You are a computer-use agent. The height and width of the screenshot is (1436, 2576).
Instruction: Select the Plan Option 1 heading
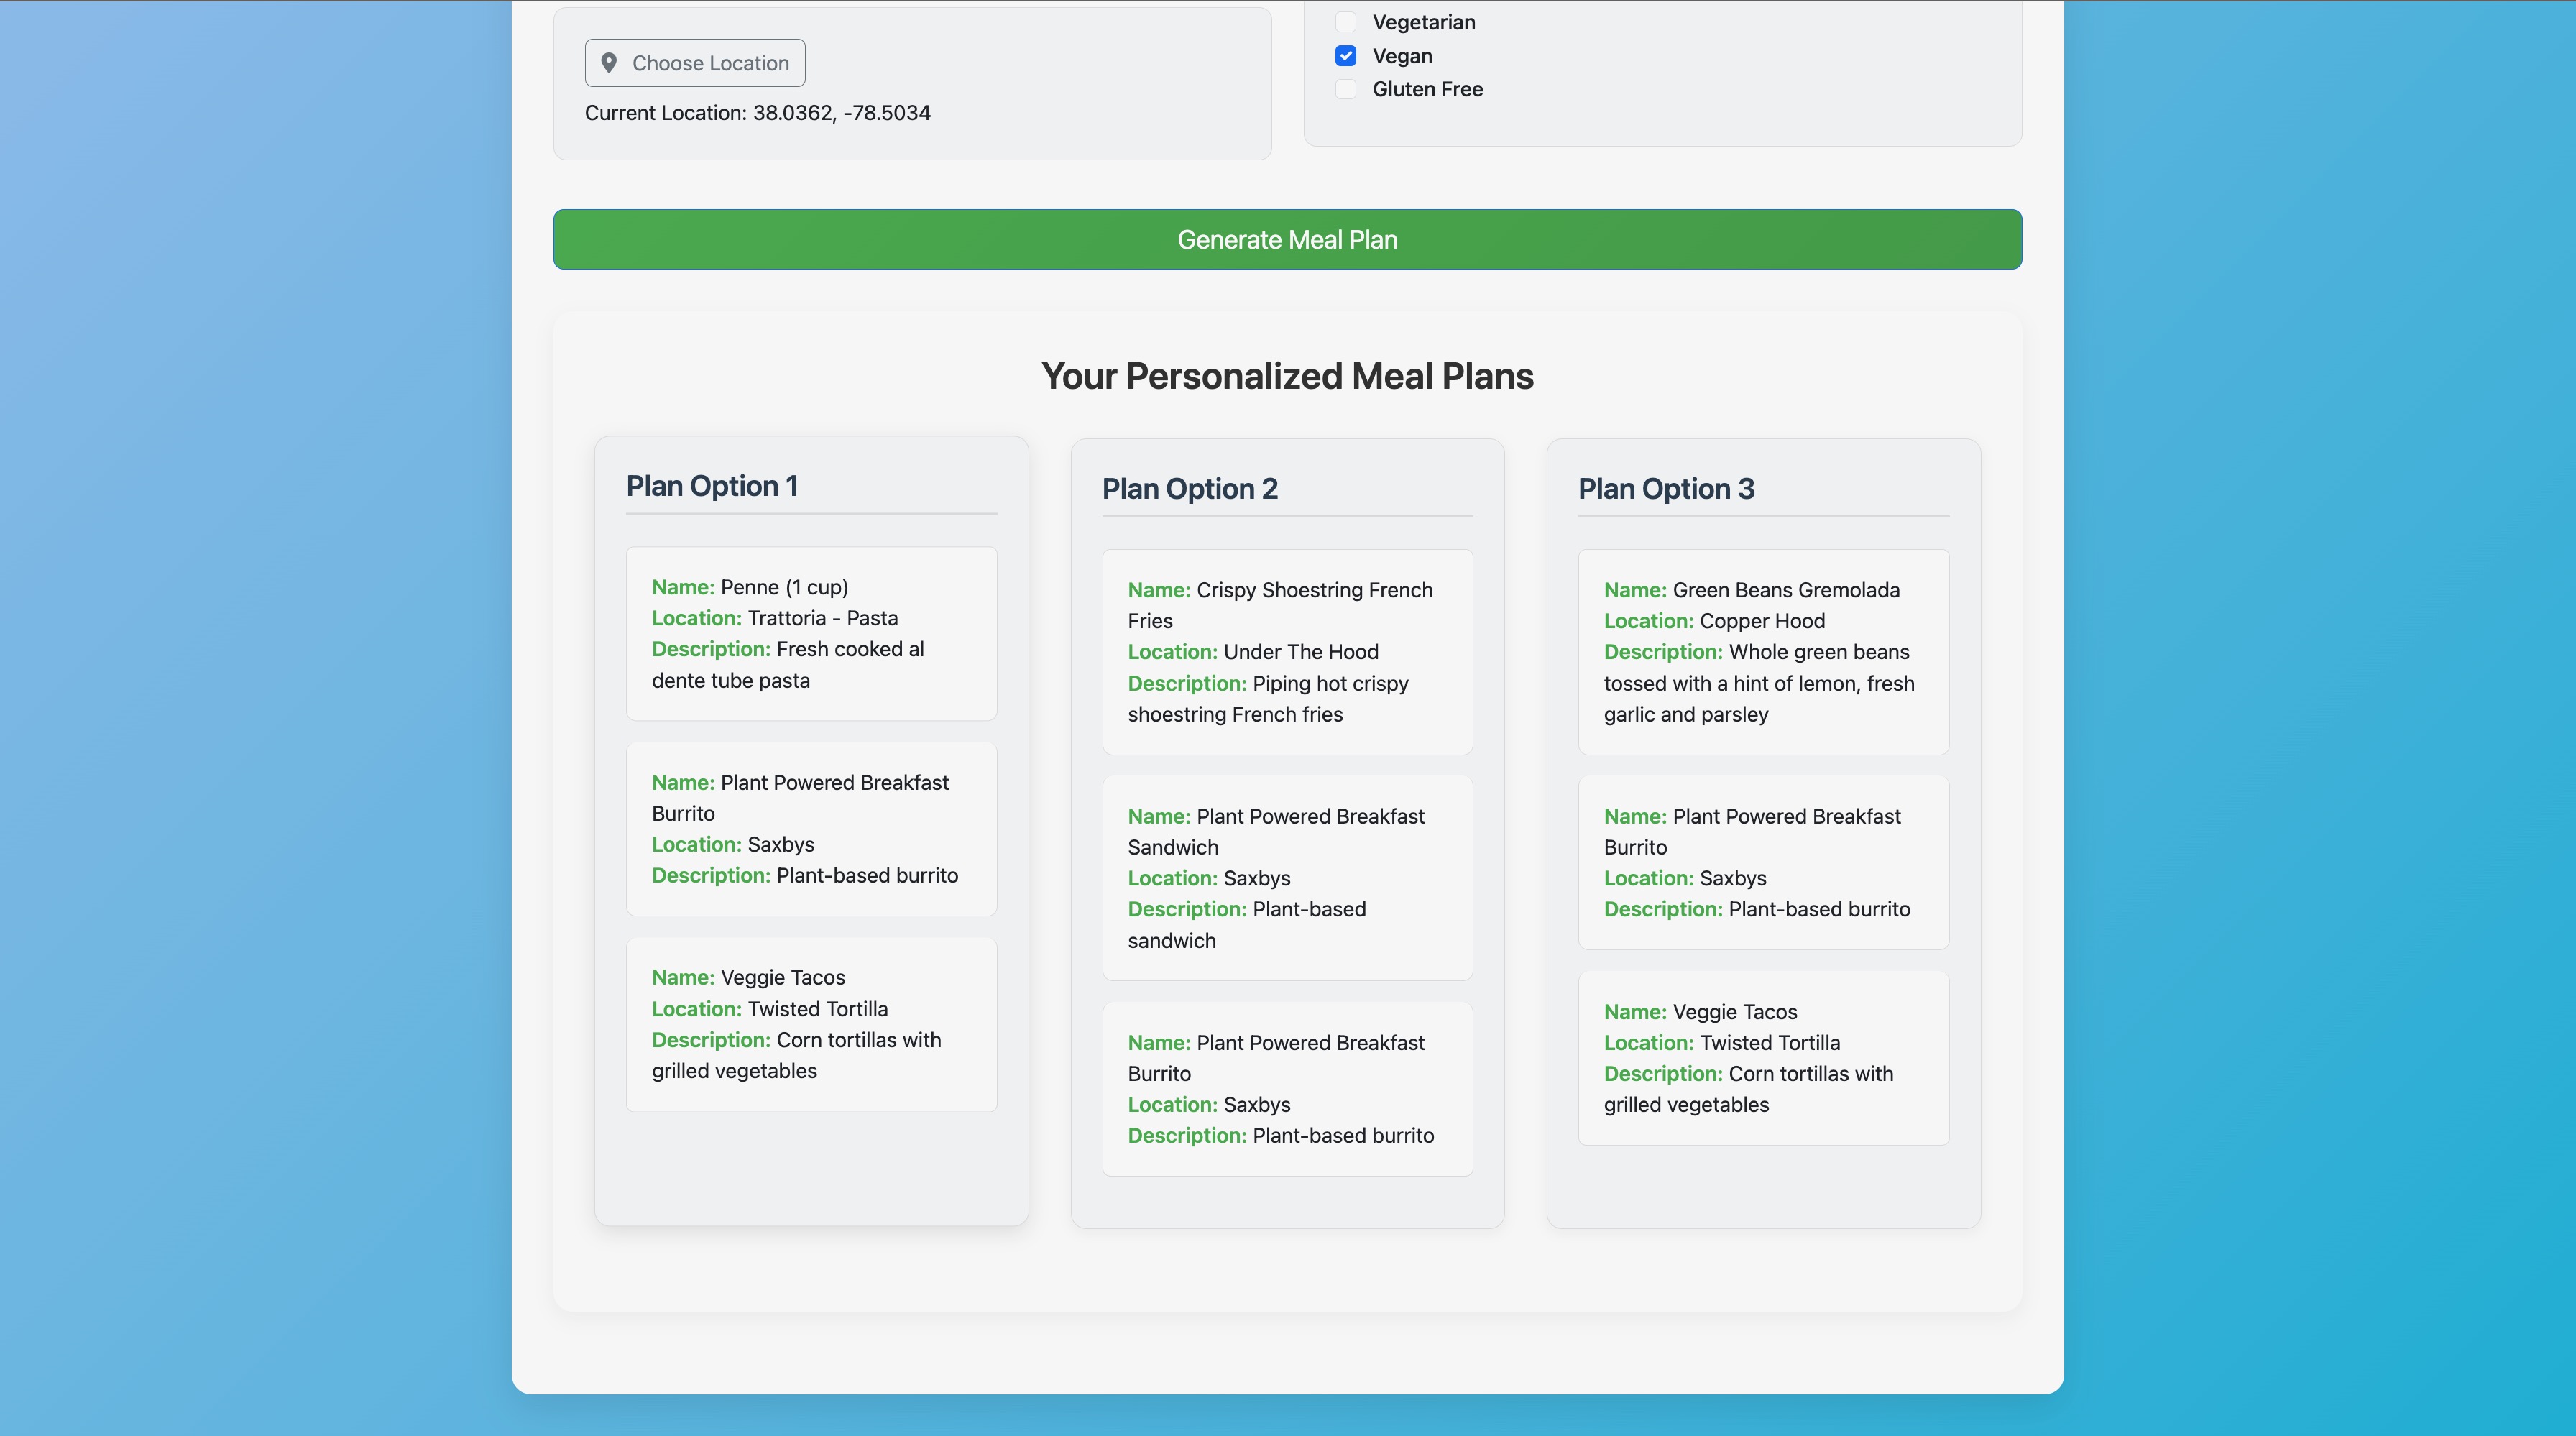tap(712, 486)
